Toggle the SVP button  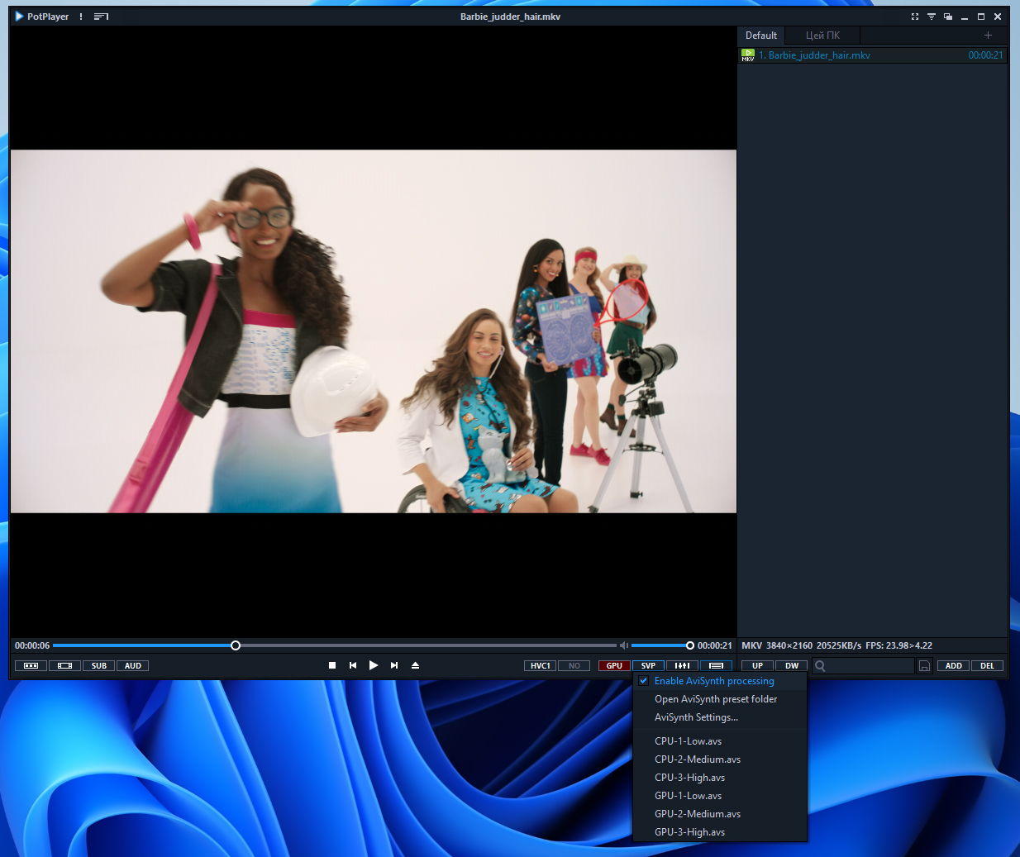coord(648,665)
